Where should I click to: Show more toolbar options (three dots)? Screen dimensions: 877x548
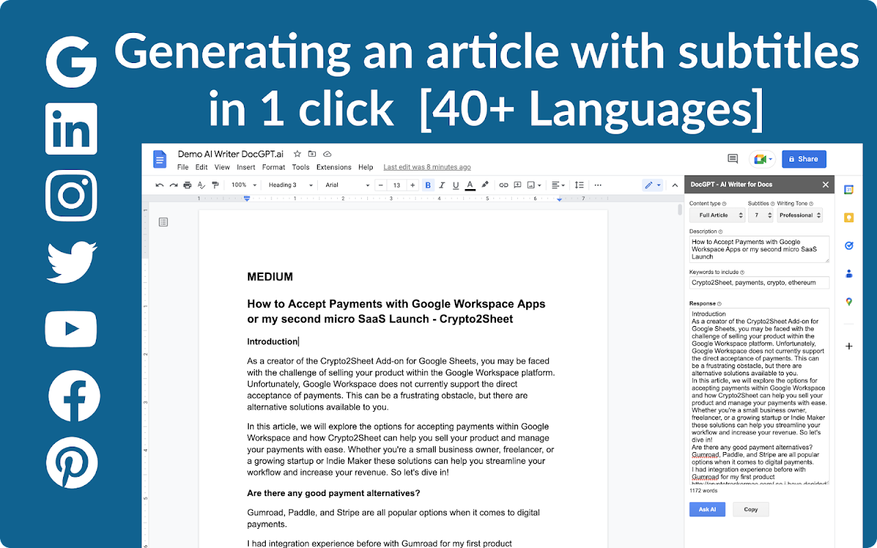tap(597, 185)
